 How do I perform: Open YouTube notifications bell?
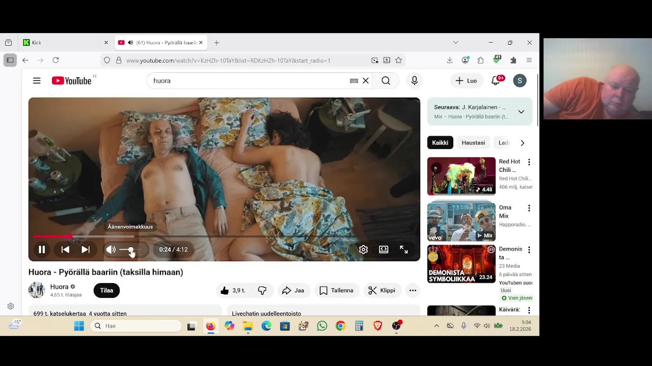pyautogui.click(x=496, y=80)
